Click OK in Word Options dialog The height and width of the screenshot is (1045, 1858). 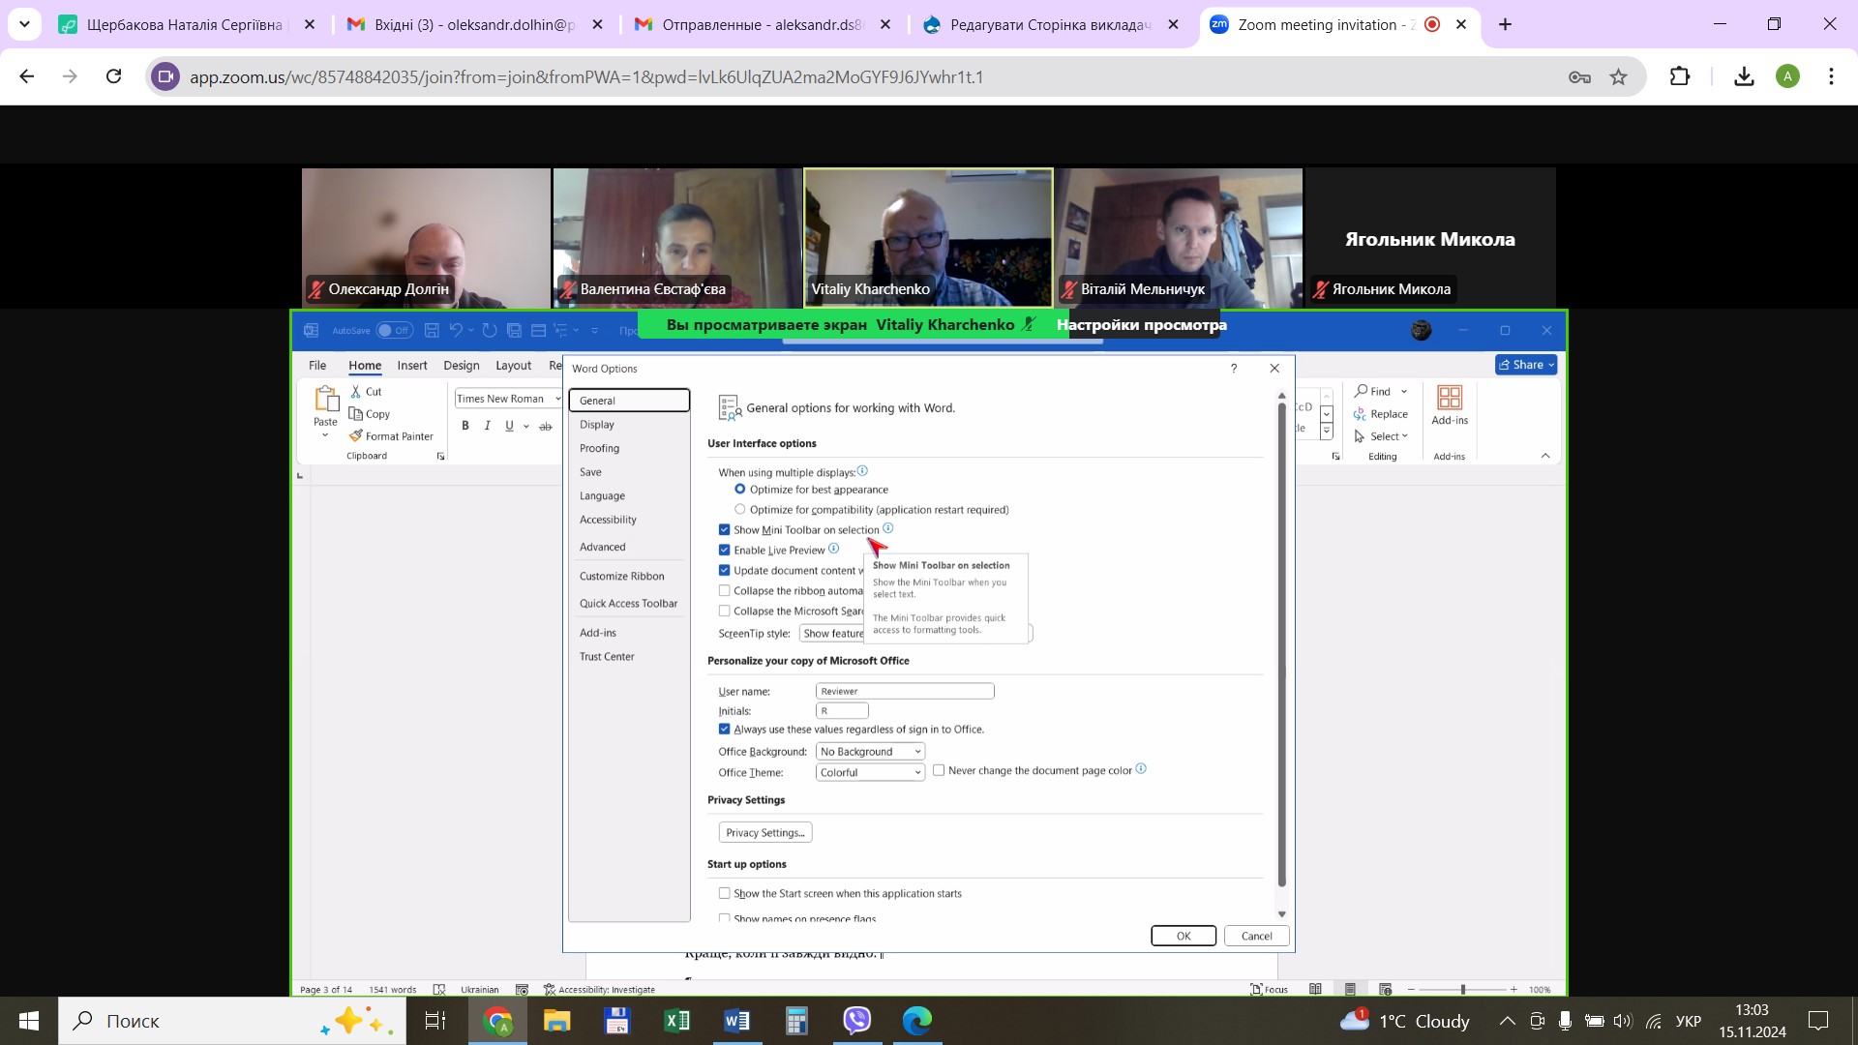tap(1184, 936)
